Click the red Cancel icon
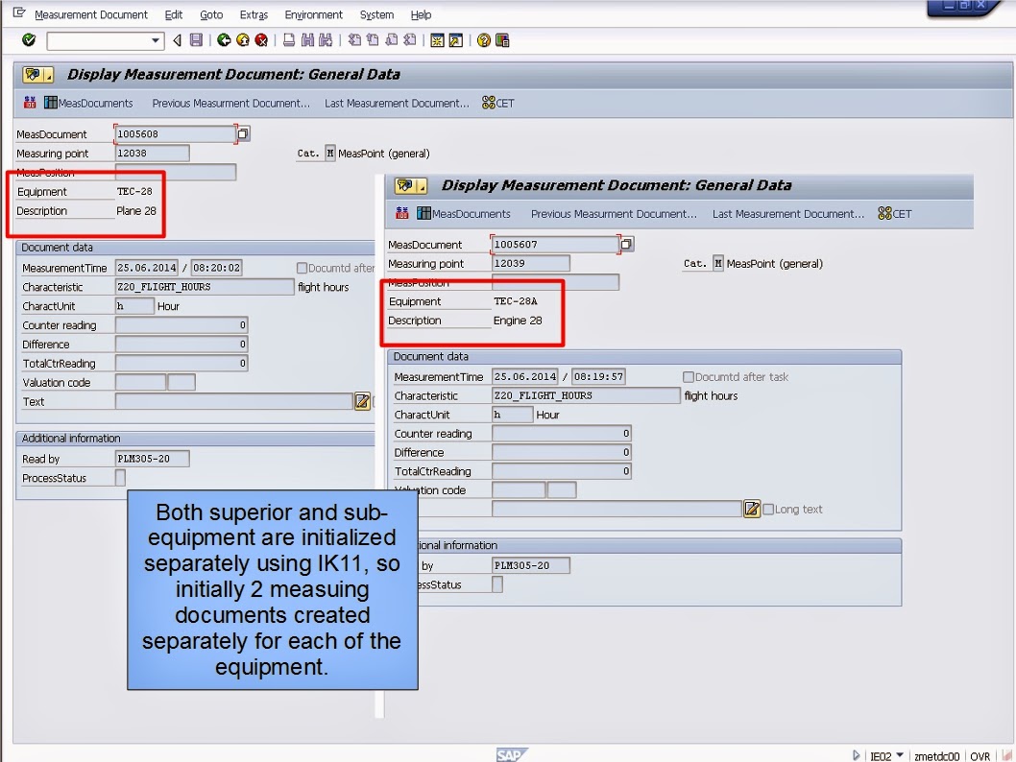The image size is (1016, 762). (x=261, y=40)
